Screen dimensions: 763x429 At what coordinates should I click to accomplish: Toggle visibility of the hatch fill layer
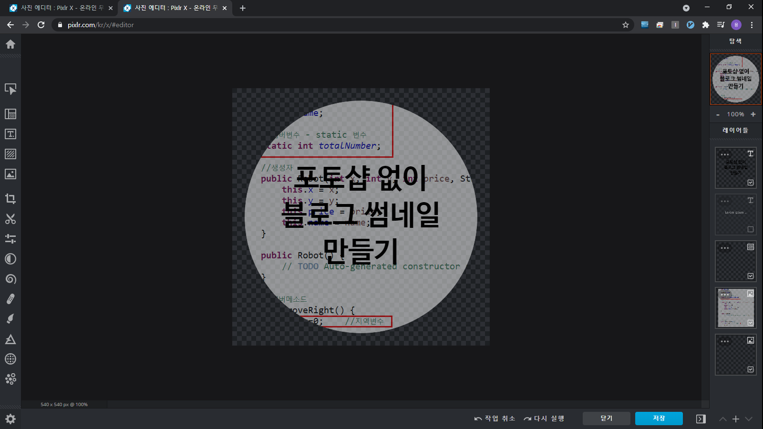click(751, 276)
